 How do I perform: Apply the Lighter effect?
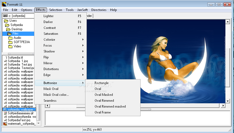[x=61, y=16]
